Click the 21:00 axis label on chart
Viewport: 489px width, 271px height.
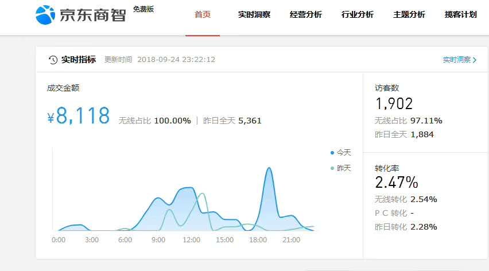coord(292,240)
